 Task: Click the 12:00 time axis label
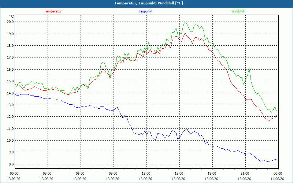[x=145, y=173]
